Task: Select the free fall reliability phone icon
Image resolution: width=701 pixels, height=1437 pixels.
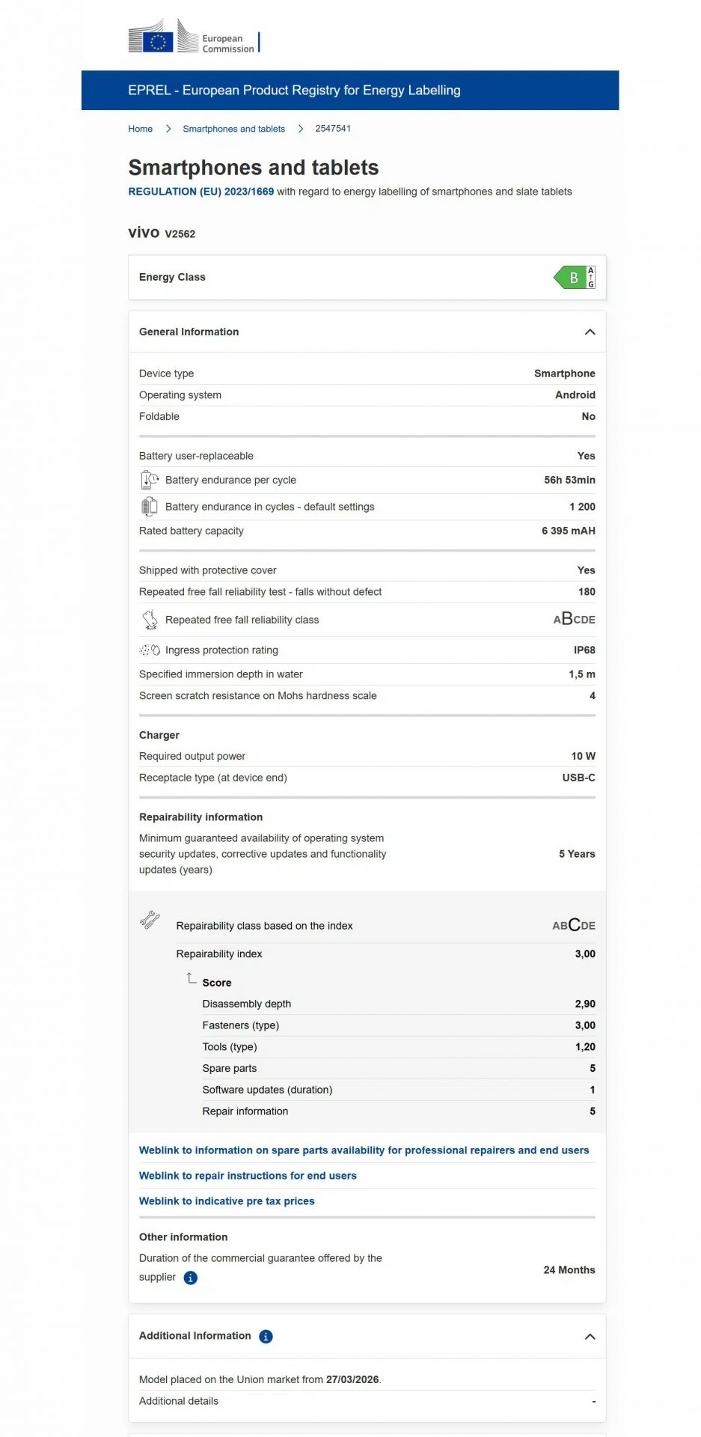Action: [x=150, y=619]
